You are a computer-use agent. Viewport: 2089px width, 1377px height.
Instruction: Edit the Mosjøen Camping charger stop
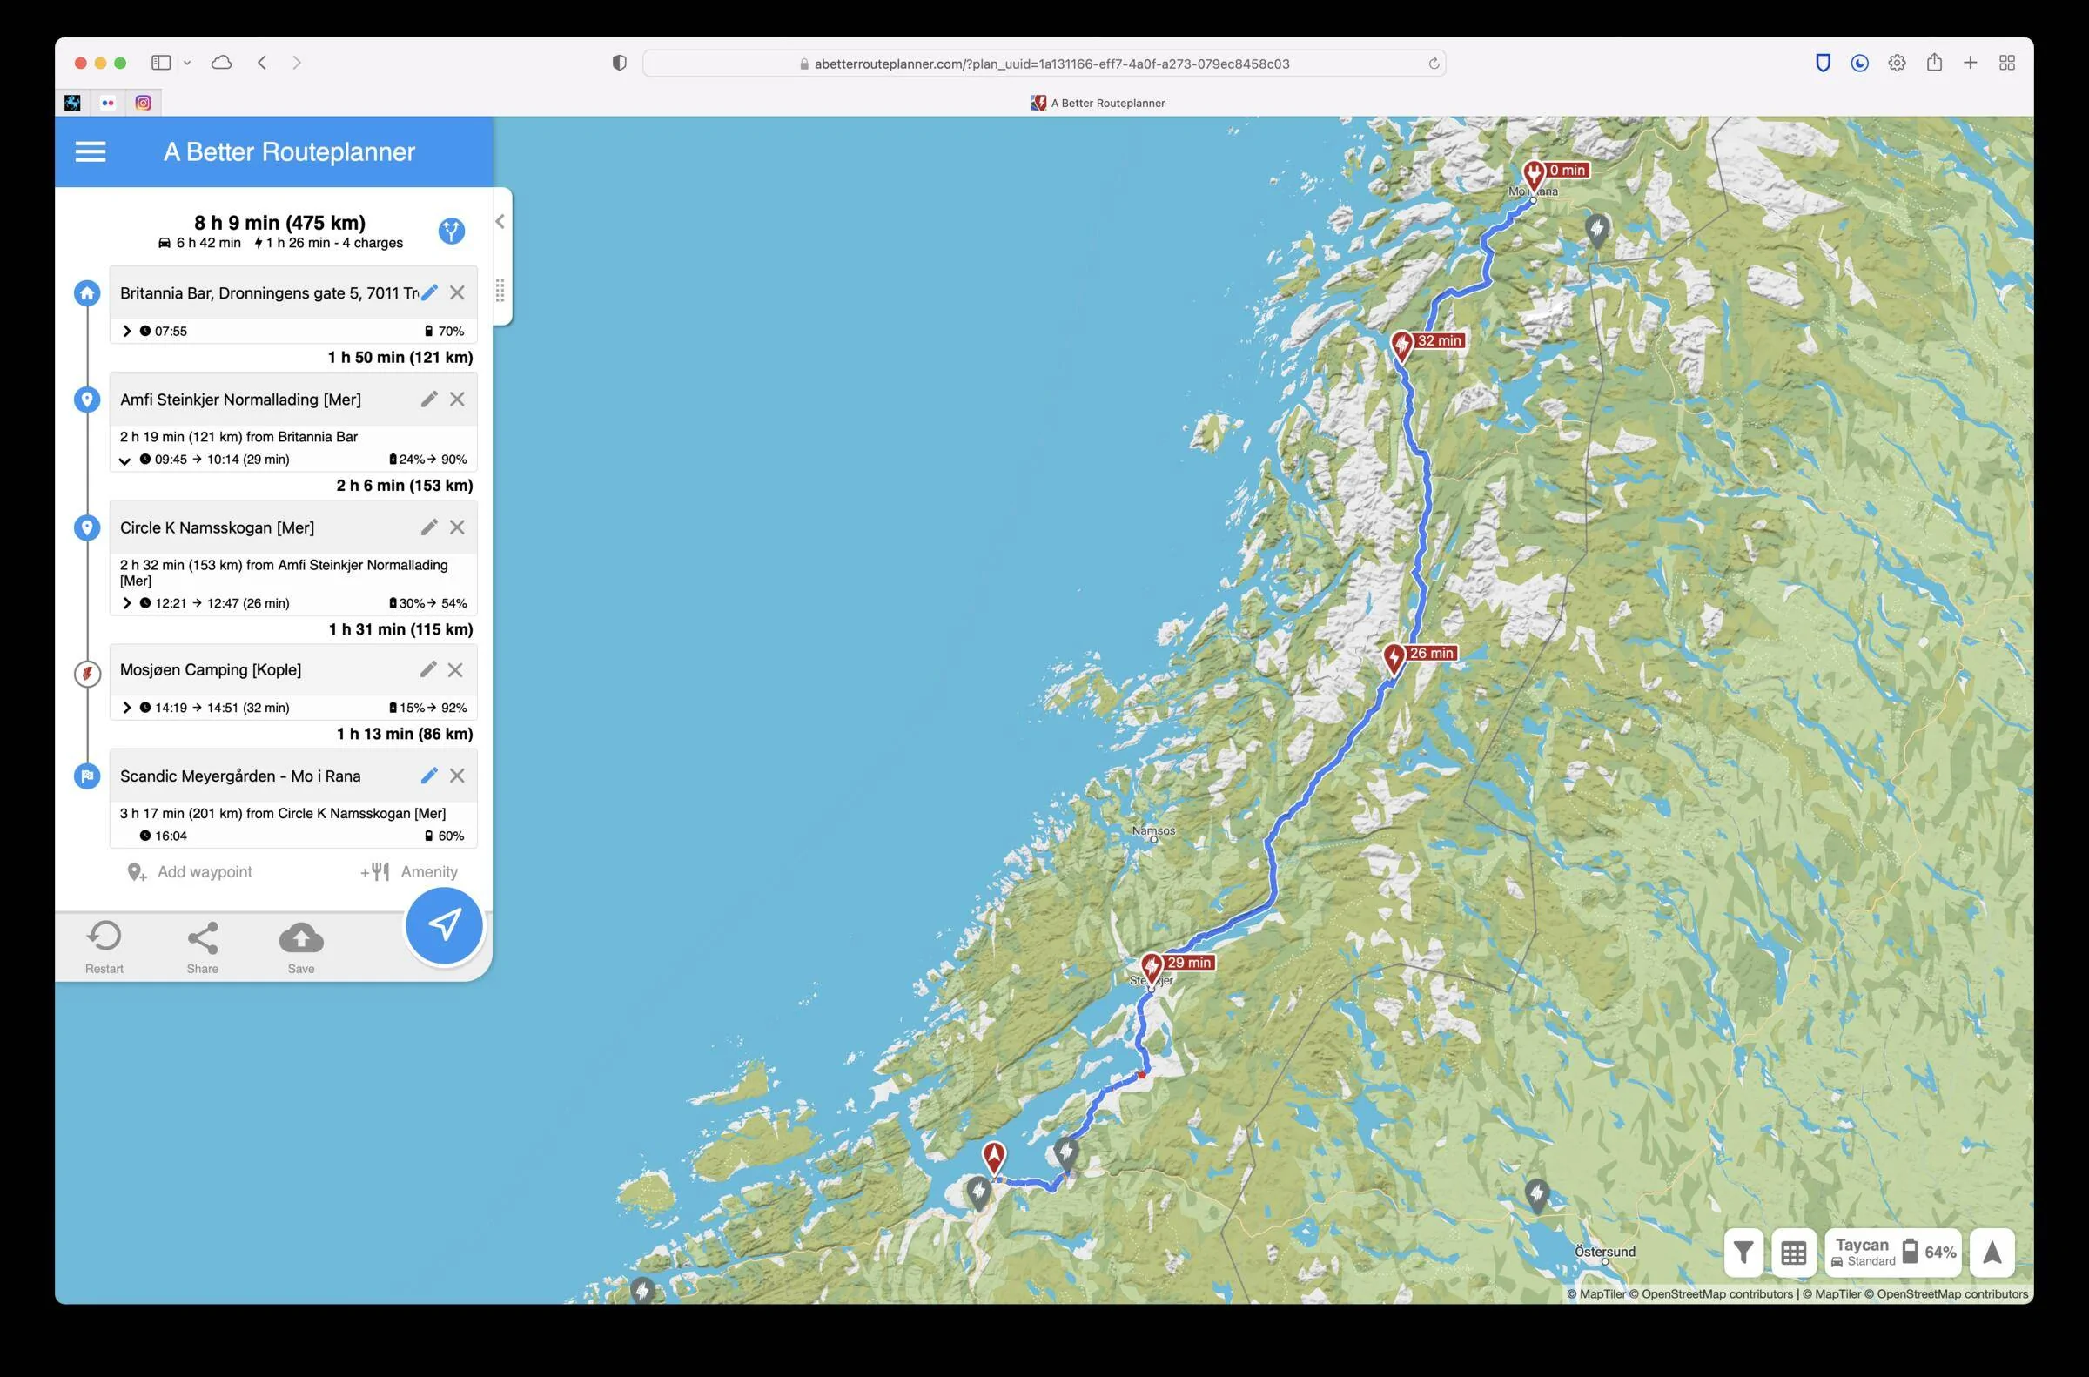(x=428, y=669)
